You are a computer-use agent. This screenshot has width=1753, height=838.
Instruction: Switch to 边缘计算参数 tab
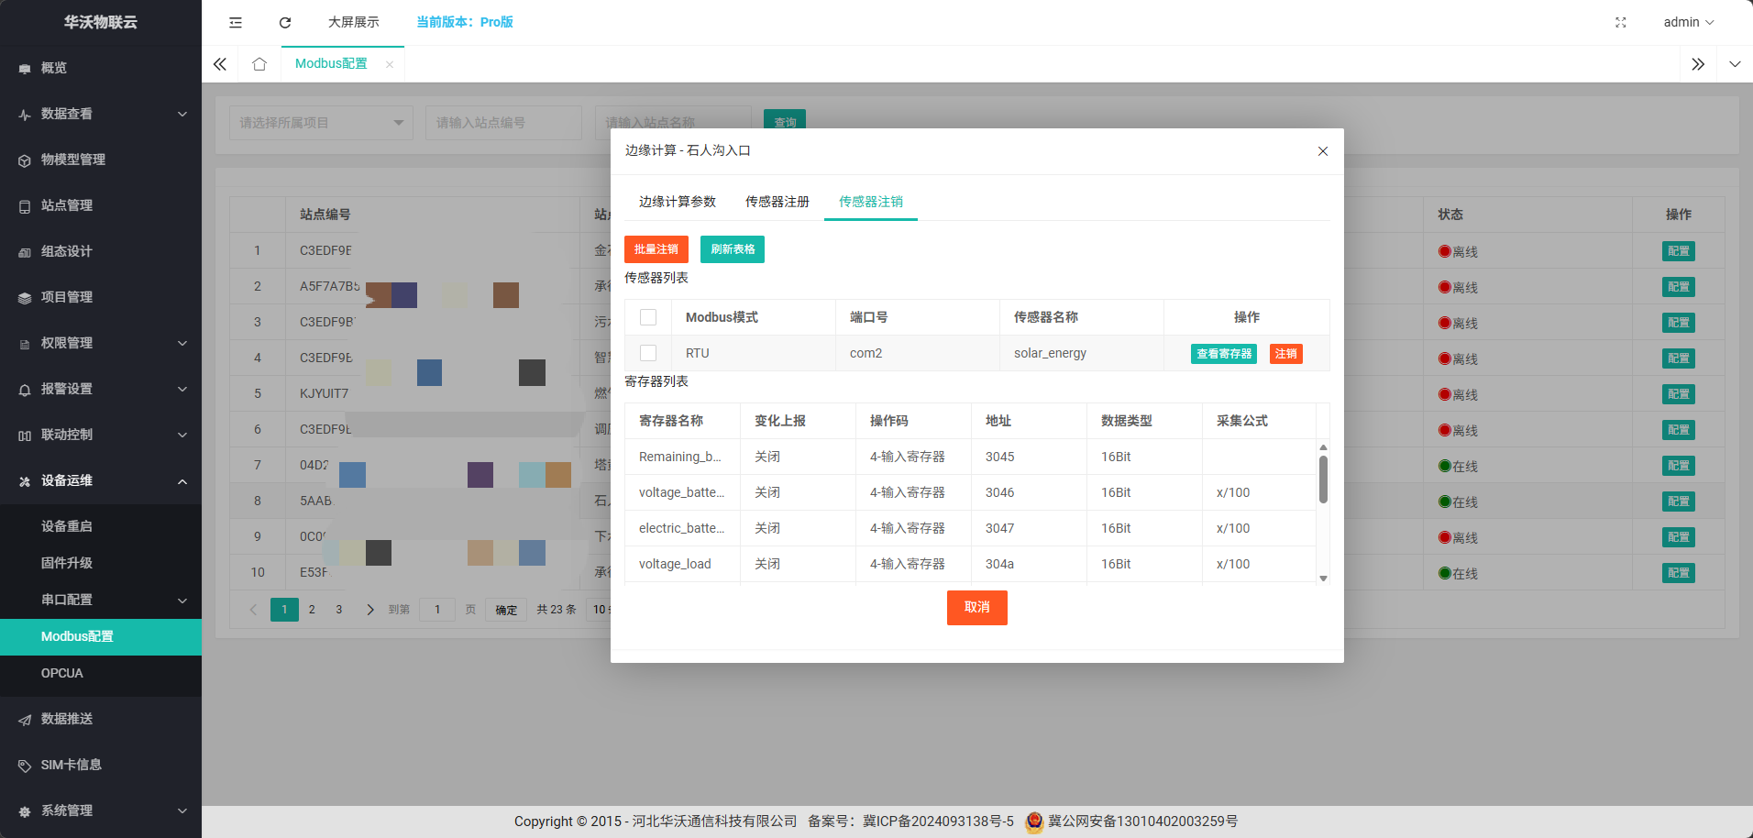pos(677,202)
